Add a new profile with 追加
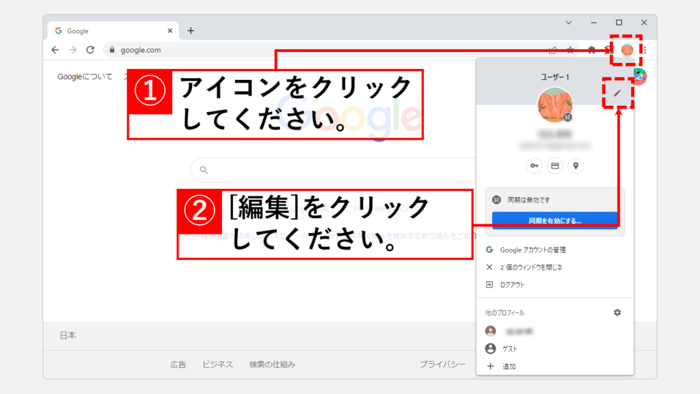 coord(509,367)
